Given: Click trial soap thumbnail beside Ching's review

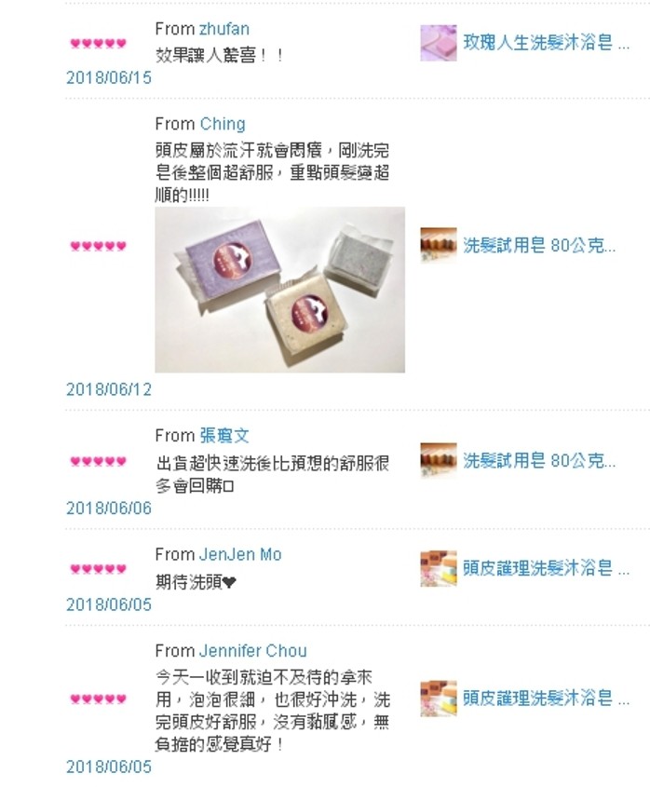Looking at the screenshot, I should point(439,246).
